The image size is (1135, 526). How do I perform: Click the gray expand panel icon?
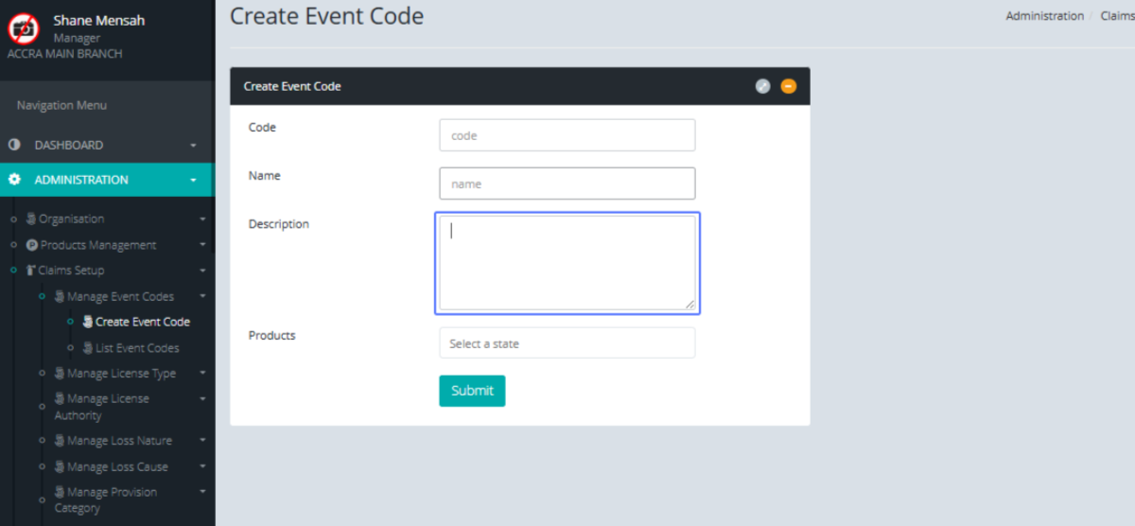763,86
